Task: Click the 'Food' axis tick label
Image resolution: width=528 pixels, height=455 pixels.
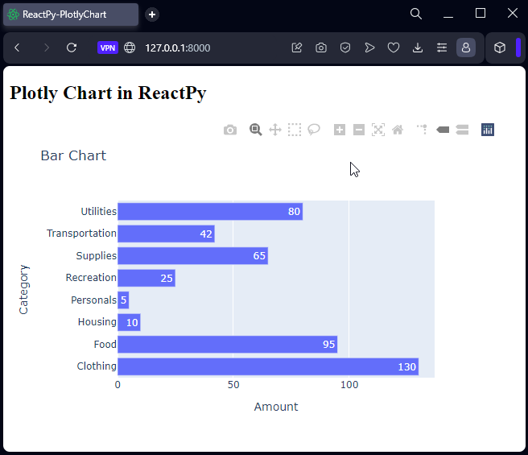Action: (x=105, y=345)
